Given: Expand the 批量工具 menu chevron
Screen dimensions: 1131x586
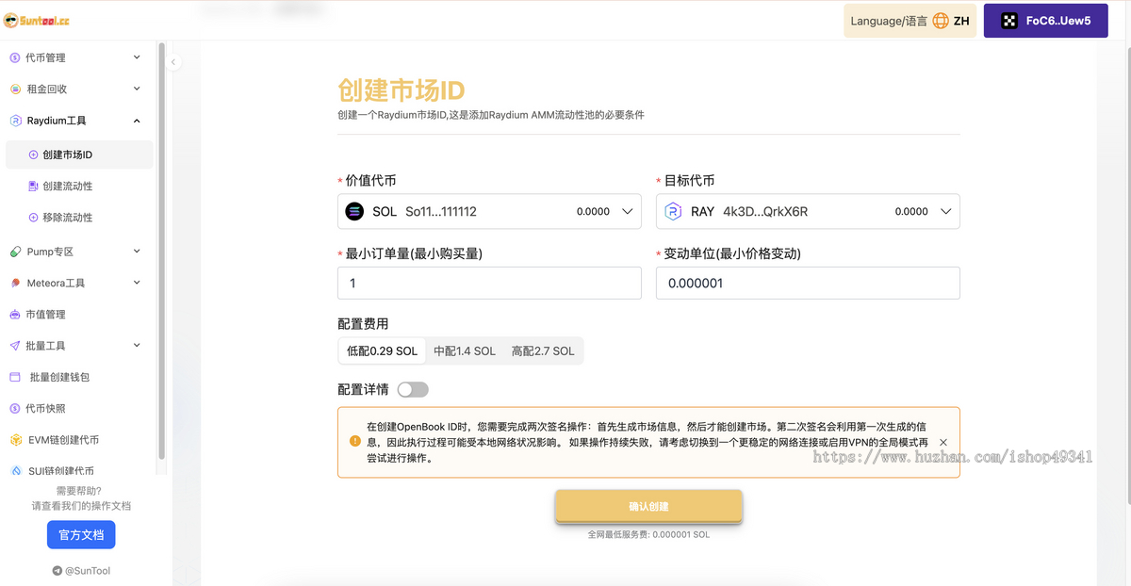Looking at the screenshot, I should [x=137, y=346].
